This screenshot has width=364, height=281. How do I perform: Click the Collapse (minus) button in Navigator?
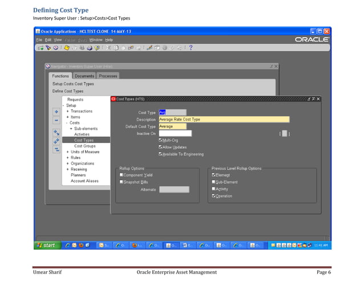point(56,120)
